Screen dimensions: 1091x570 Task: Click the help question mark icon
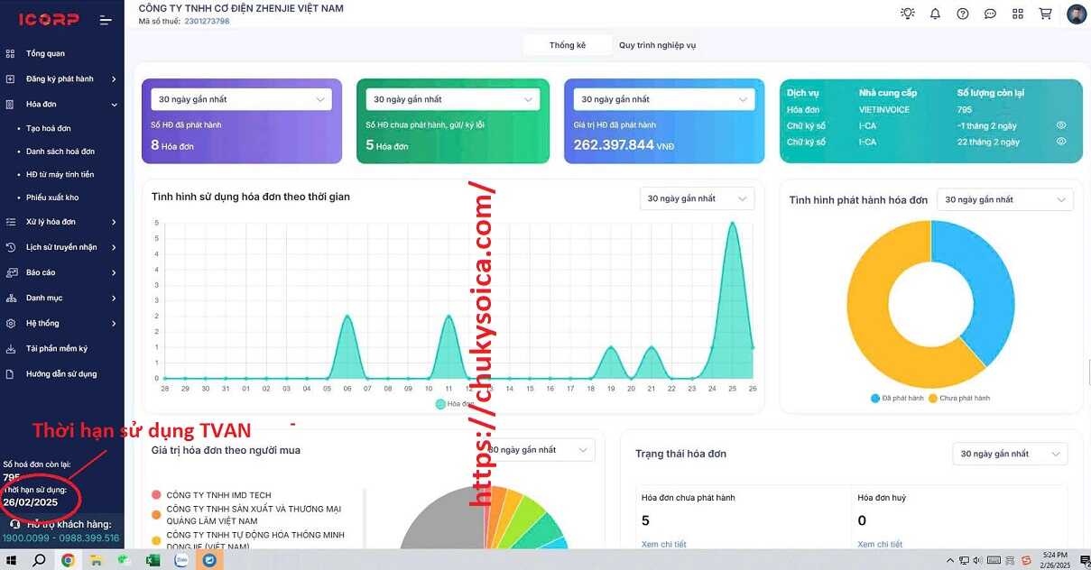[x=963, y=14]
